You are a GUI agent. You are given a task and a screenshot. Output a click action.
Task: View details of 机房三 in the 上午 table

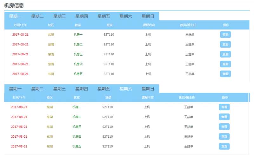tap(225, 54)
